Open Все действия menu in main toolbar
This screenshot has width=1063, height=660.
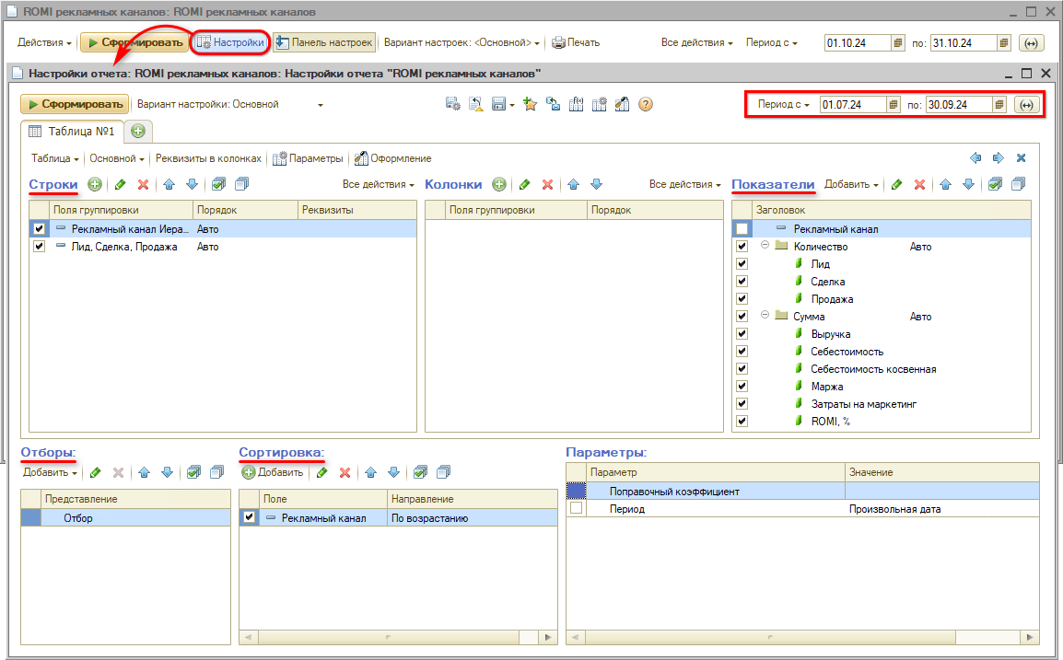tap(697, 42)
